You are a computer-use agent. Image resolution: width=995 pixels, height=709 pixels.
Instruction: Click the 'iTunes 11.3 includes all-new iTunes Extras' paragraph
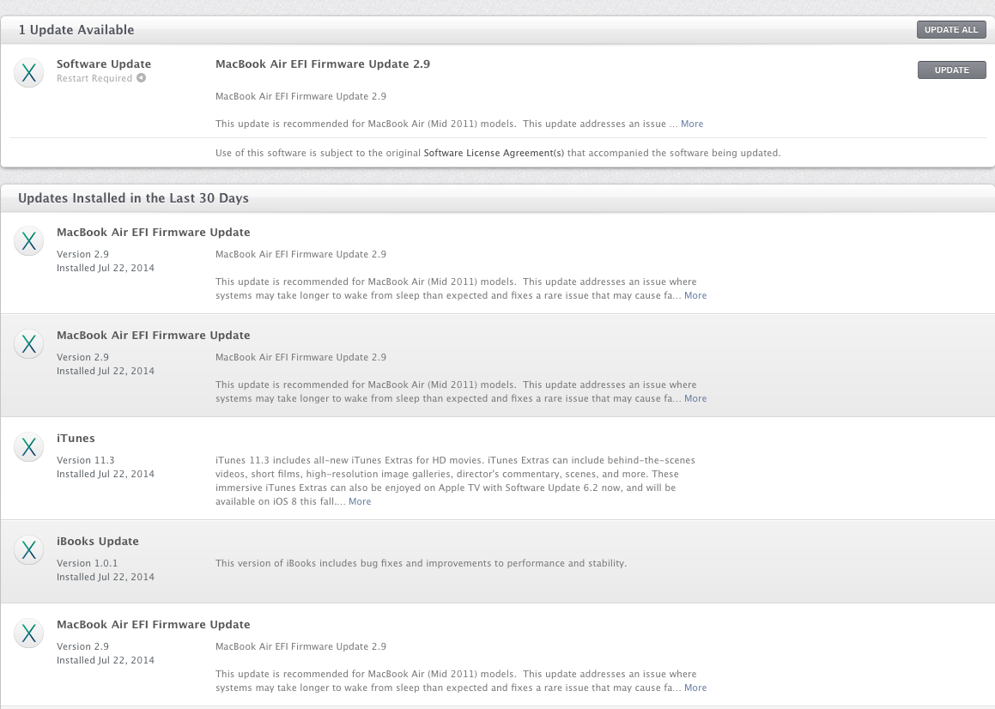coord(455,481)
